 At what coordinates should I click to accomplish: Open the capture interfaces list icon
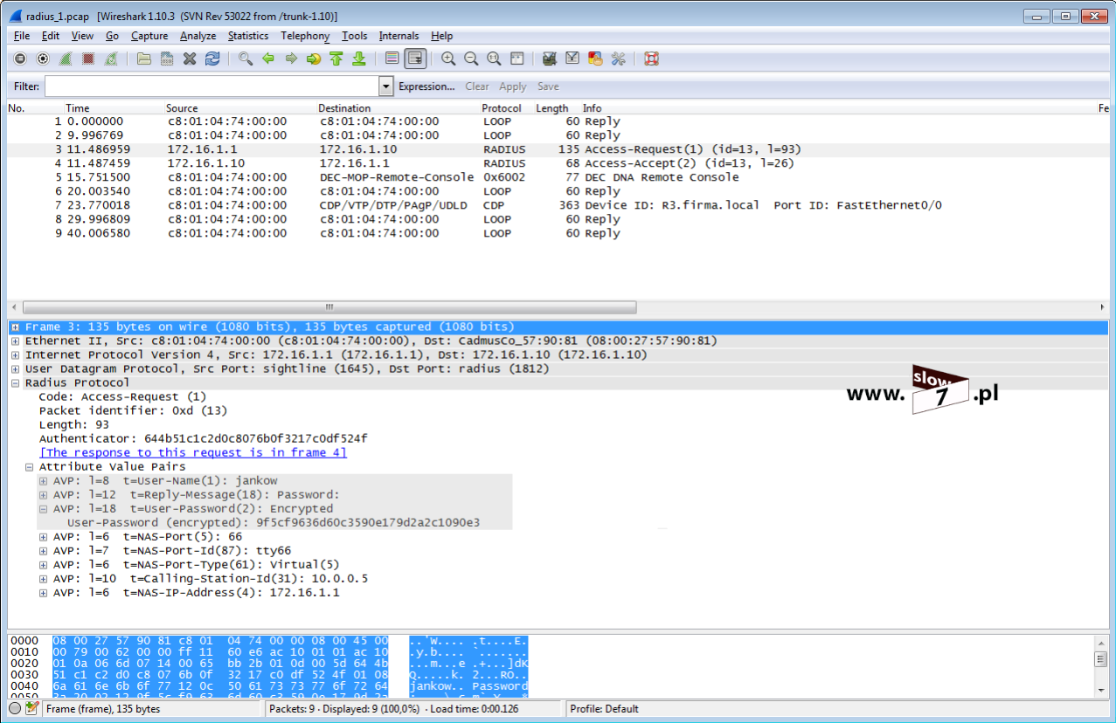tap(20, 59)
